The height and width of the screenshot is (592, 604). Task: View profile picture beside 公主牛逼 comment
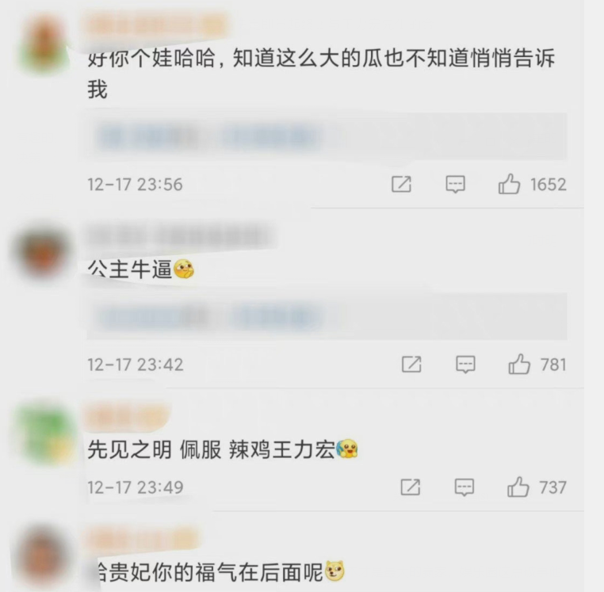pyautogui.click(x=42, y=250)
